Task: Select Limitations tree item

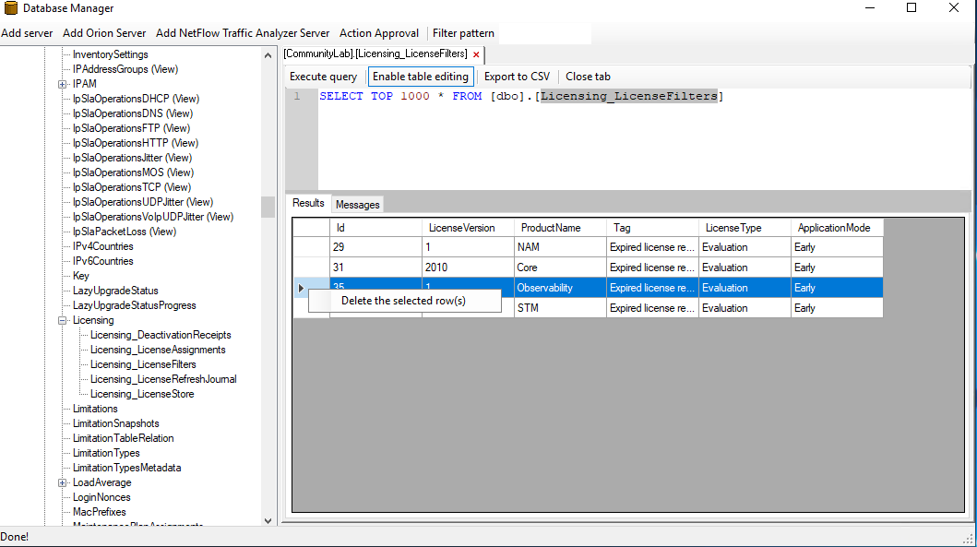Action: (95, 409)
